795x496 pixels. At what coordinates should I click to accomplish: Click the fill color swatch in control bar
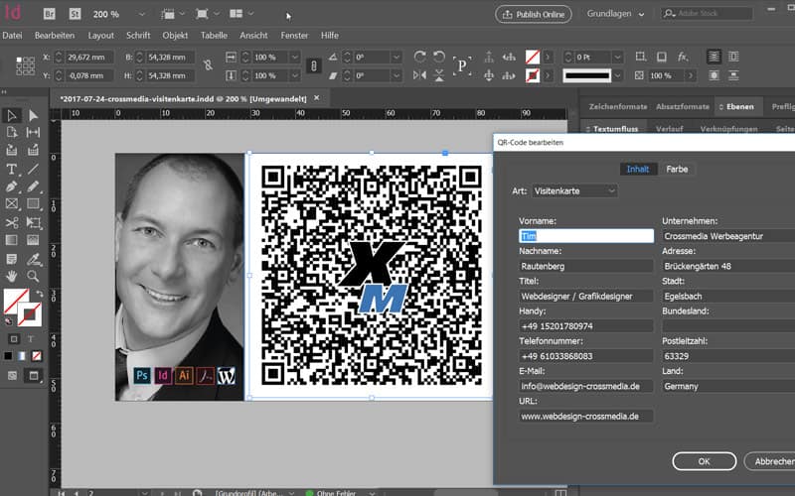533,57
